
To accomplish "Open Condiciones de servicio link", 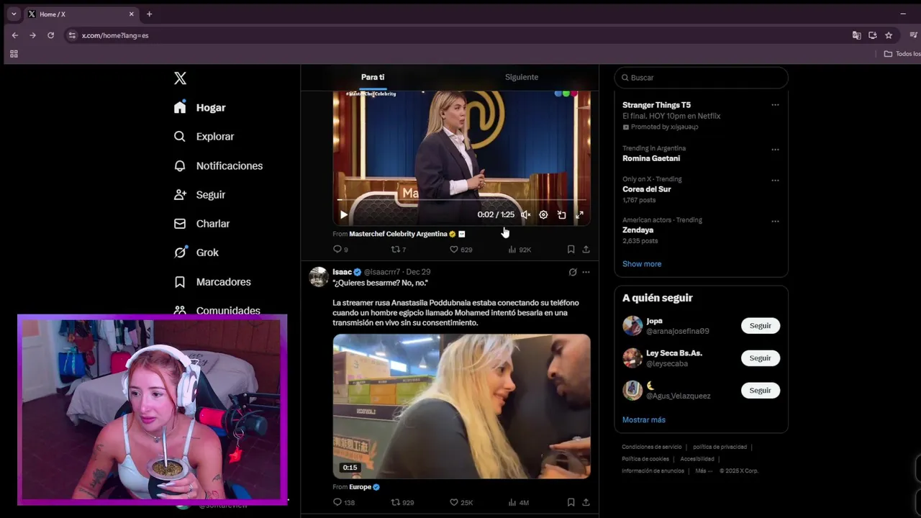I will click(652, 447).
